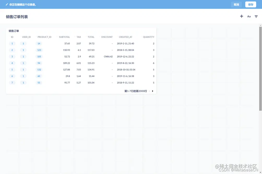Sort by the CREATED_AT column header

126,37
